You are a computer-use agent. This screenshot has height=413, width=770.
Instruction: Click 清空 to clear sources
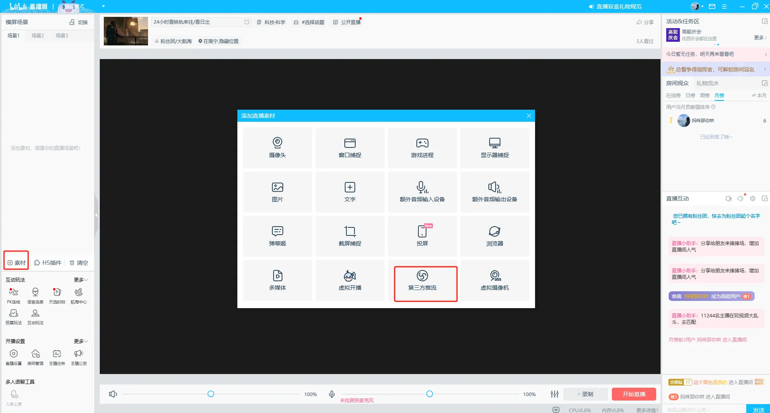79,263
